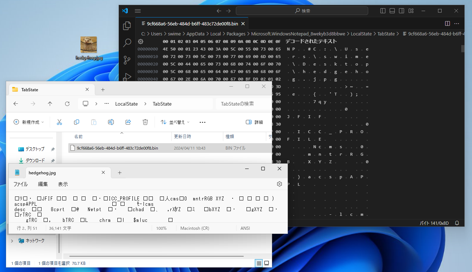This screenshot has width=472, height=272.
Task: Open the Sort dropdown in Explorer
Action: tap(175, 122)
